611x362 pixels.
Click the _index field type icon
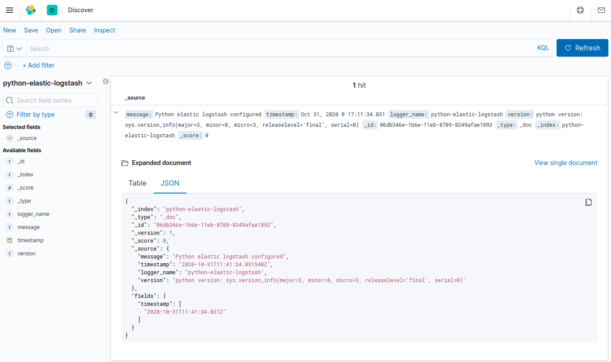tap(10, 175)
